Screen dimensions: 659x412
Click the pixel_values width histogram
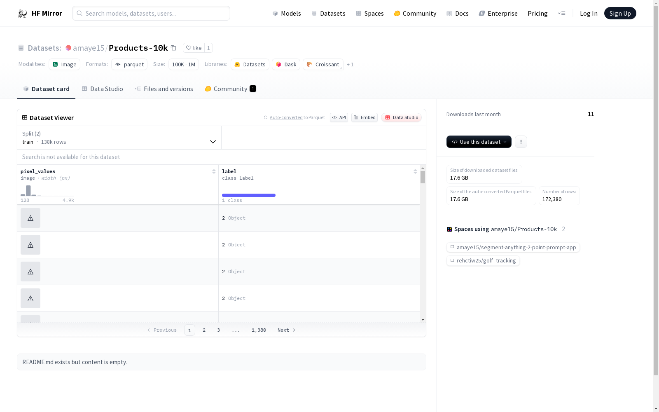(x=47, y=191)
